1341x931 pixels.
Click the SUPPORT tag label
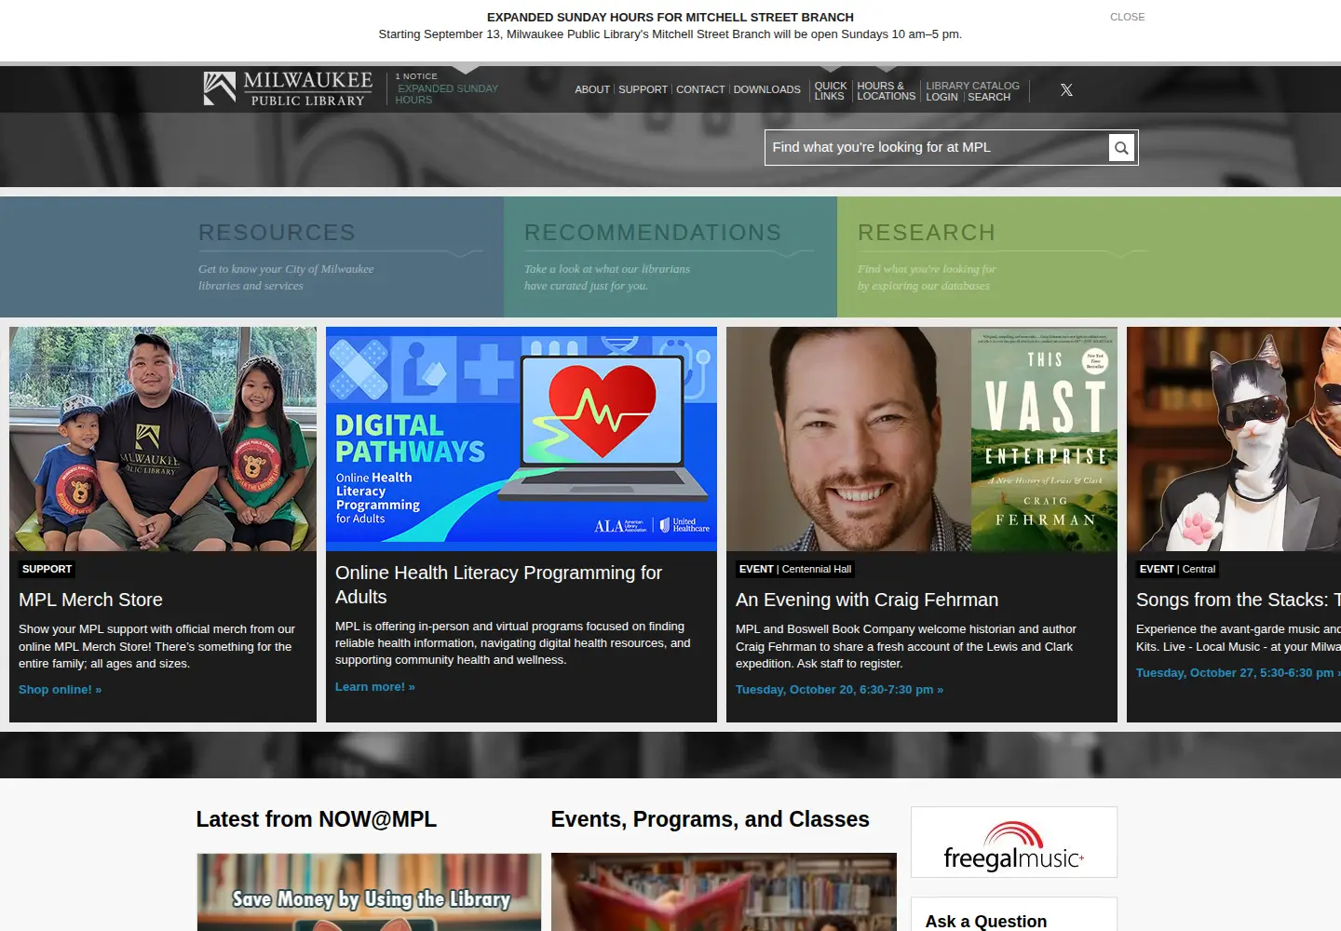pos(47,569)
